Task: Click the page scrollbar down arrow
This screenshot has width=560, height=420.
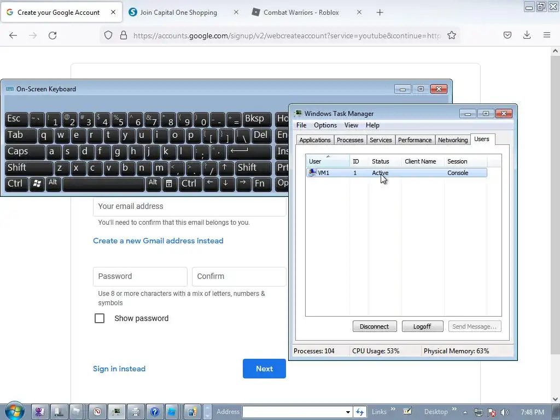Action: (x=555, y=399)
